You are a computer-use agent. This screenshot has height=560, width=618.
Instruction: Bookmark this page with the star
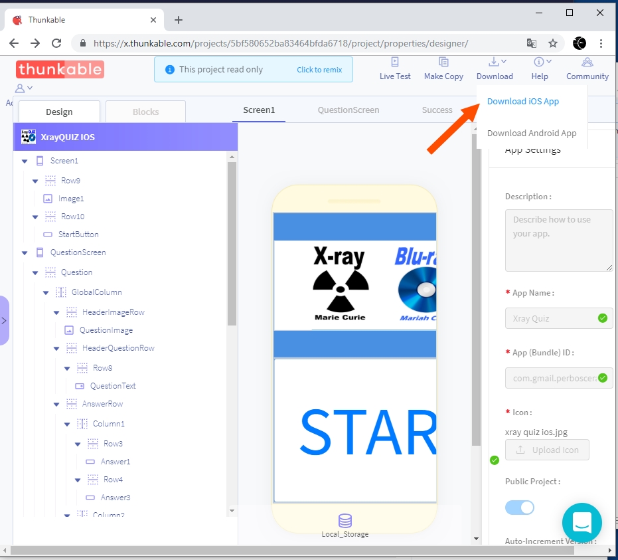pyautogui.click(x=553, y=43)
